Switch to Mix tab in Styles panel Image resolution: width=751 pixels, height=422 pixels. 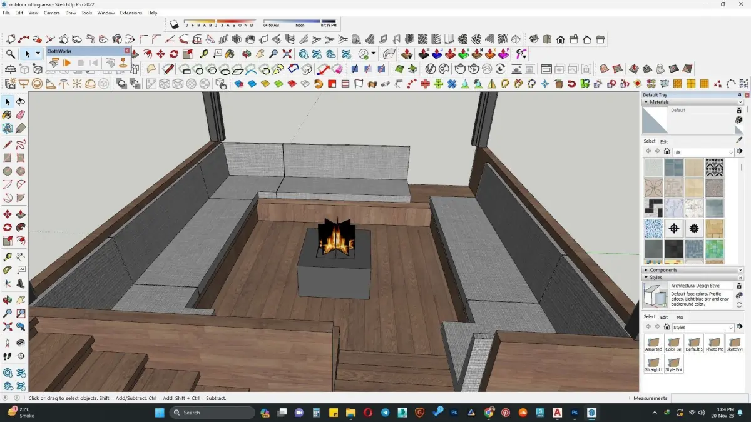pyautogui.click(x=680, y=317)
